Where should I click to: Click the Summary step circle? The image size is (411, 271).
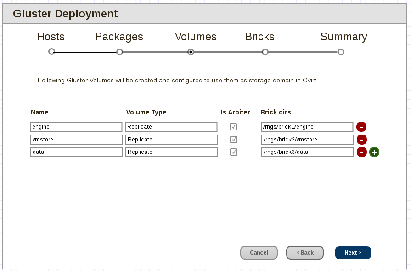pyautogui.click(x=341, y=52)
